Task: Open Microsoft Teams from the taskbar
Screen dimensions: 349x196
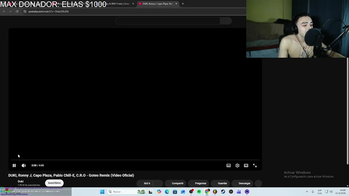Action: (x=239, y=192)
